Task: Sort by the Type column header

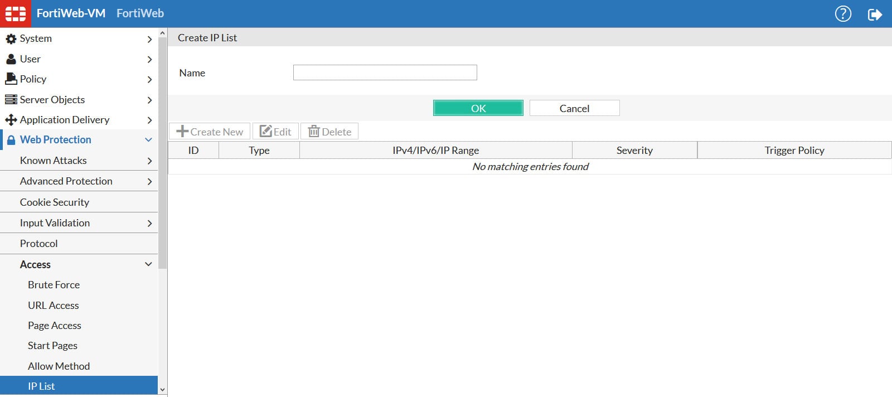Action: pos(259,150)
